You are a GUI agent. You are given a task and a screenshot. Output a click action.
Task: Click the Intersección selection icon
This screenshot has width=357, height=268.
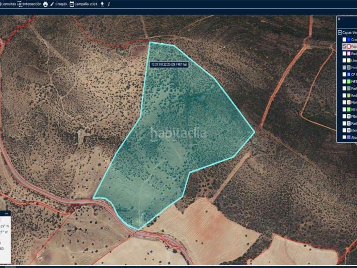point(20,4)
